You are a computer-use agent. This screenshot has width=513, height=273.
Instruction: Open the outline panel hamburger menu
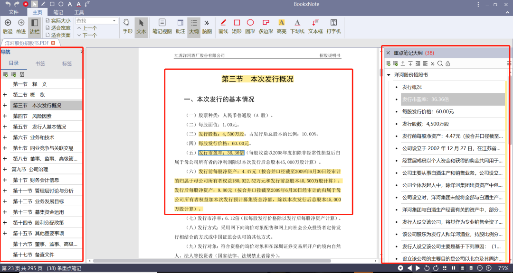509,64
